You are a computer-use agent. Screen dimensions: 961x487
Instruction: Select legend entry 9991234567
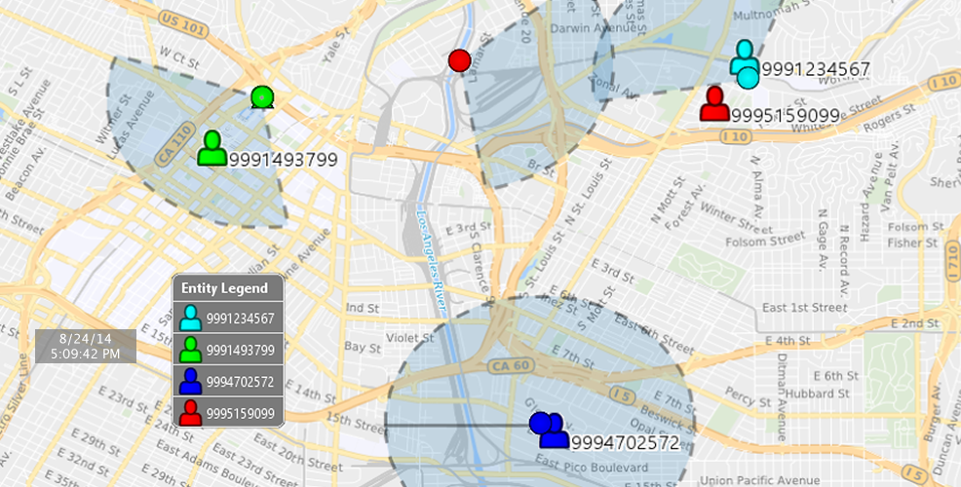pos(228,318)
